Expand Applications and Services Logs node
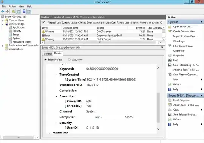This screenshot has width=204, height=143. click(3, 46)
